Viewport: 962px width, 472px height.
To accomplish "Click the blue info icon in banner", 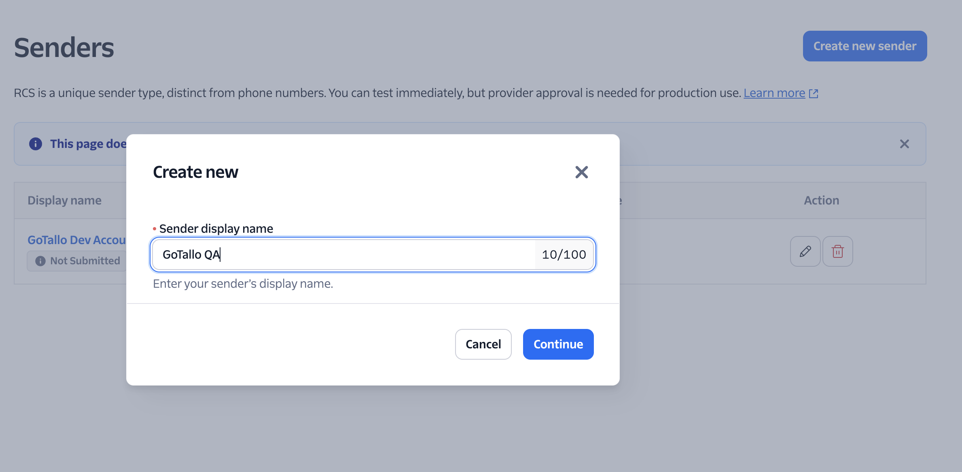I will click(36, 144).
